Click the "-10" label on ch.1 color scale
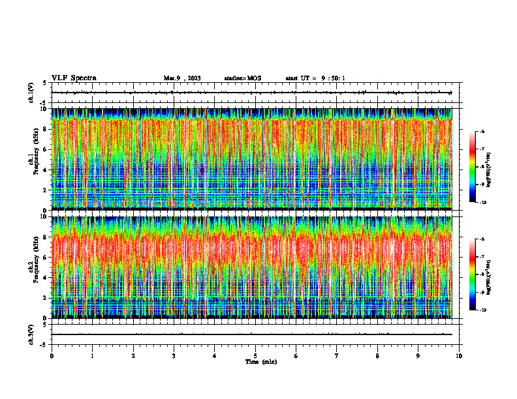Screen dimensions: 517x399 483,203
